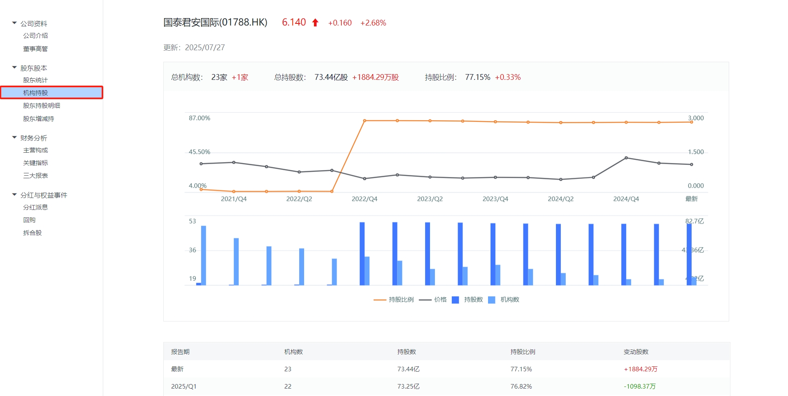Open 关键指标 page

point(35,163)
